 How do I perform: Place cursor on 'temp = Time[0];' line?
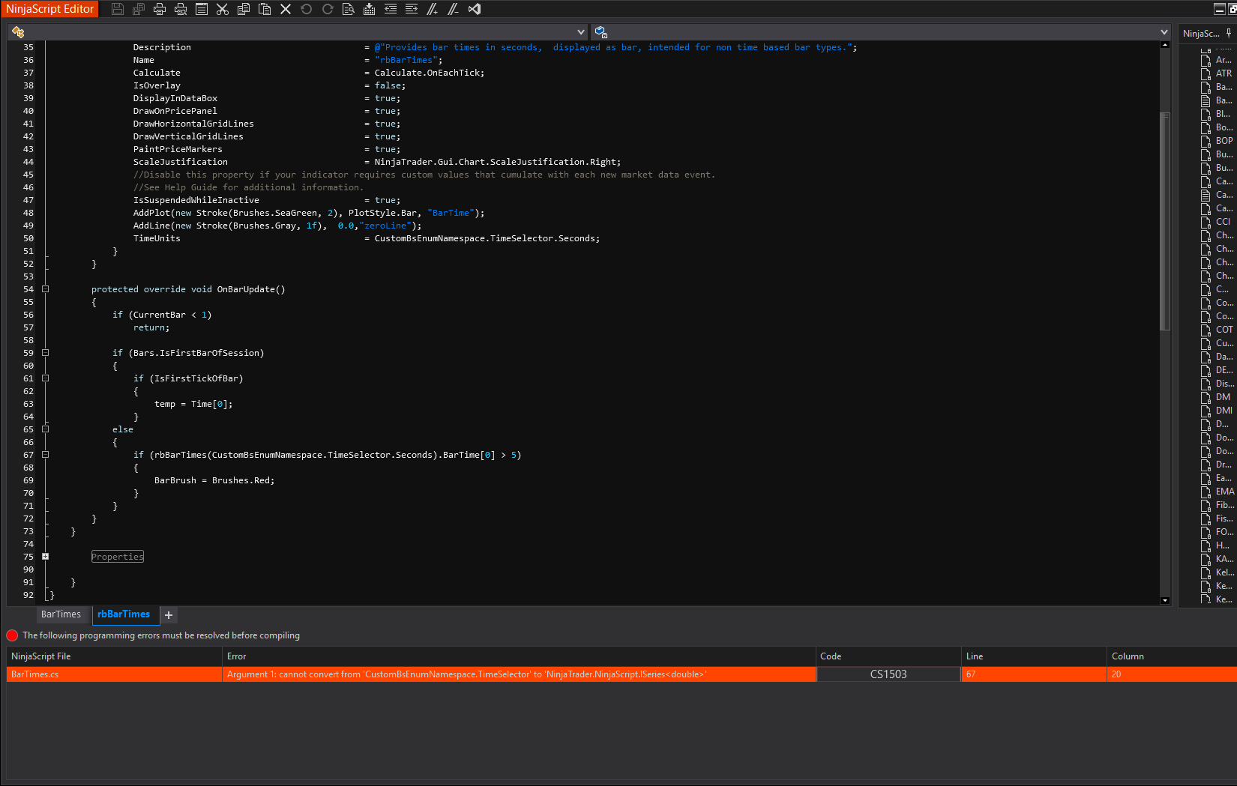tap(193, 404)
